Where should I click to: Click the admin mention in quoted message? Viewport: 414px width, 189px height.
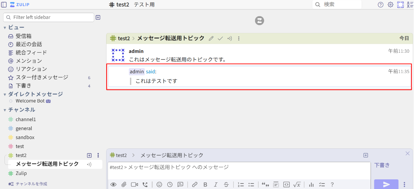(137, 72)
